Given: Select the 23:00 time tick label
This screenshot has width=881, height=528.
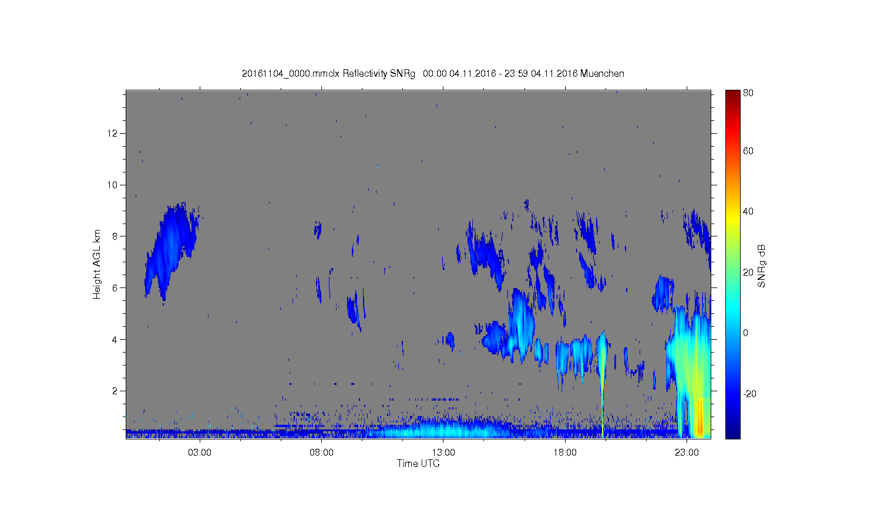Looking at the screenshot, I should (x=687, y=453).
